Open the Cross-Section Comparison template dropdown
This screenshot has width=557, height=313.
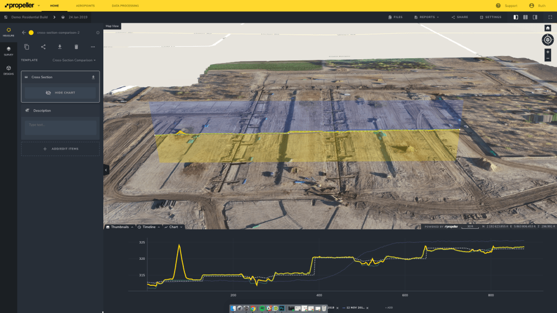click(x=73, y=60)
